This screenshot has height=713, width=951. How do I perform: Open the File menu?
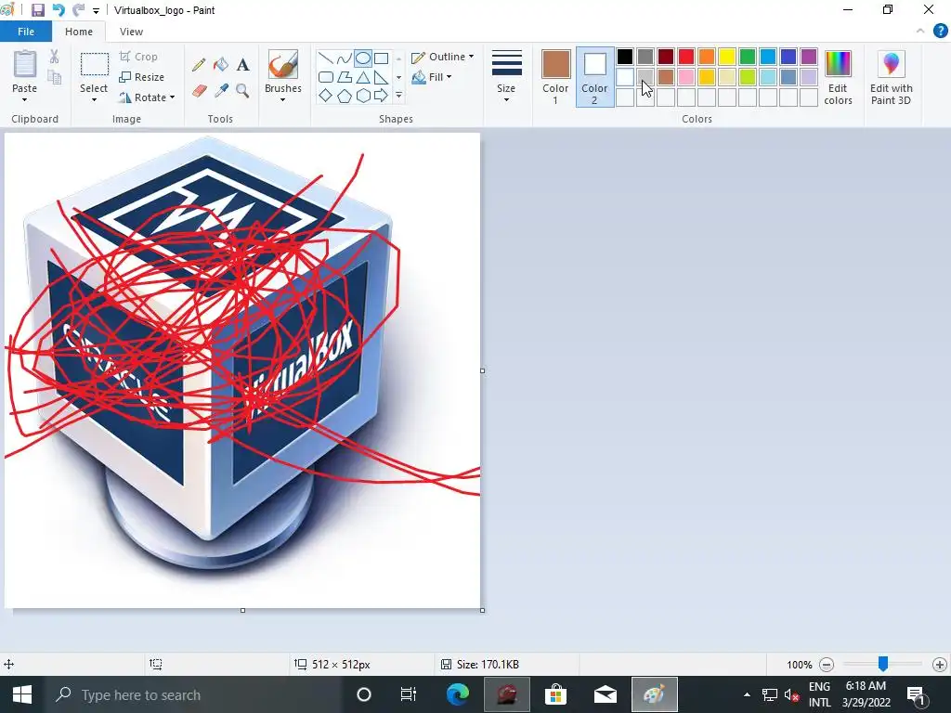click(26, 32)
